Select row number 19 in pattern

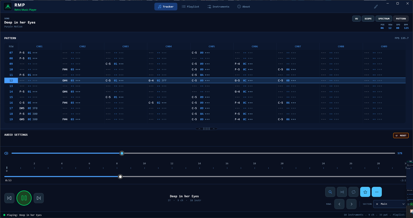pyautogui.click(x=11, y=119)
